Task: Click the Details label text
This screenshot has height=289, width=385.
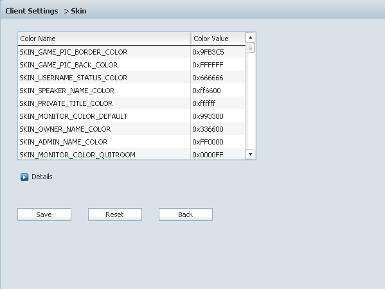Action: [42, 177]
